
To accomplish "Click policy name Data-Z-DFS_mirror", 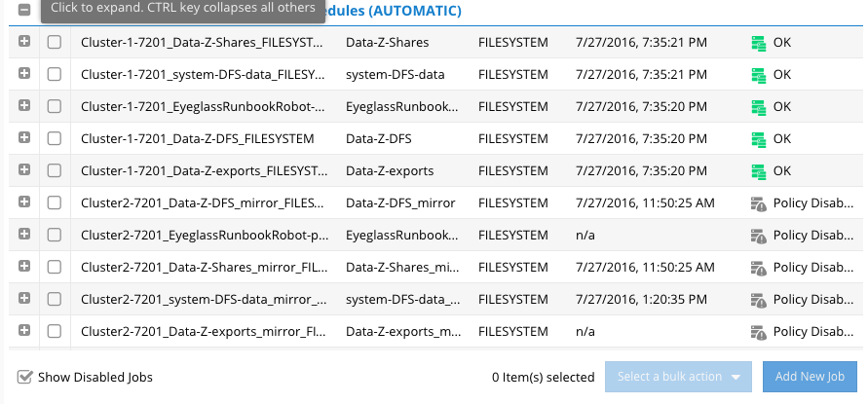I will point(400,203).
